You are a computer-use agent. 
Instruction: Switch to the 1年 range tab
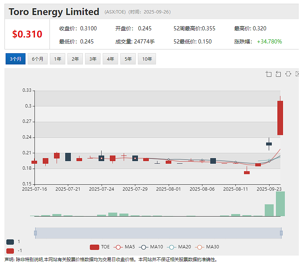[x=57, y=59]
